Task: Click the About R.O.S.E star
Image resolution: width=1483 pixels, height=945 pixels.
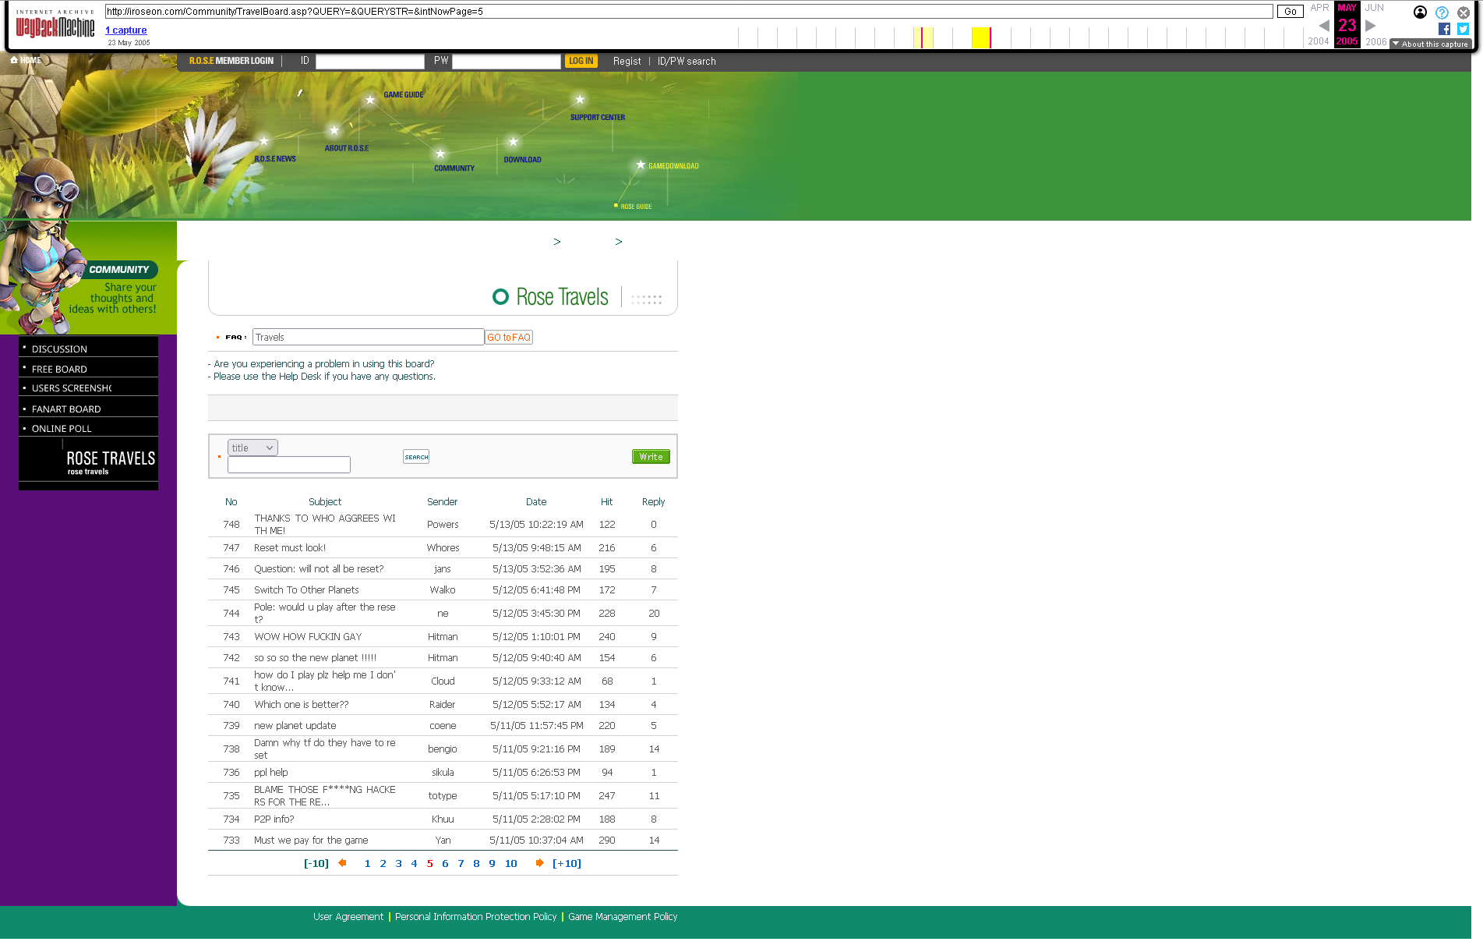Action: (334, 130)
